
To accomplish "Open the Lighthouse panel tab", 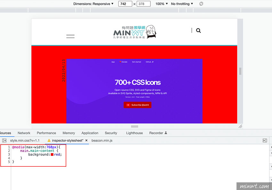I will coord(134,133).
